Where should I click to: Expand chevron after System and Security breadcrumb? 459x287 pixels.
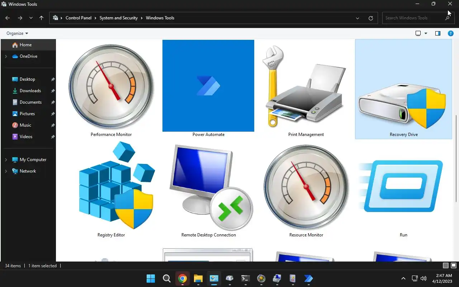142,18
